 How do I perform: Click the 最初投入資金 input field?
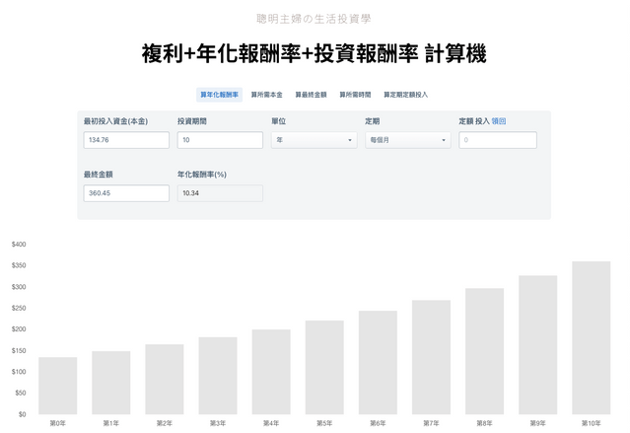[x=126, y=140]
